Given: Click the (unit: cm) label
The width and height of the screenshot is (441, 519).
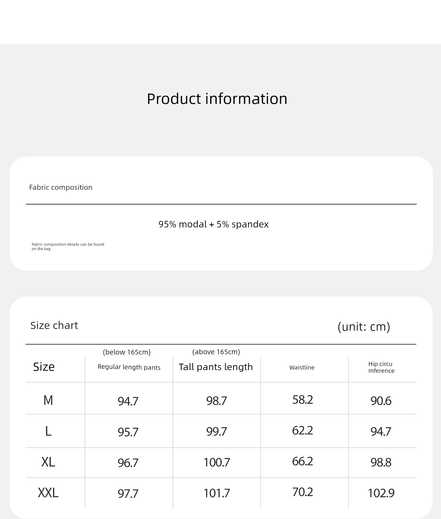Looking at the screenshot, I should pyautogui.click(x=364, y=327).
